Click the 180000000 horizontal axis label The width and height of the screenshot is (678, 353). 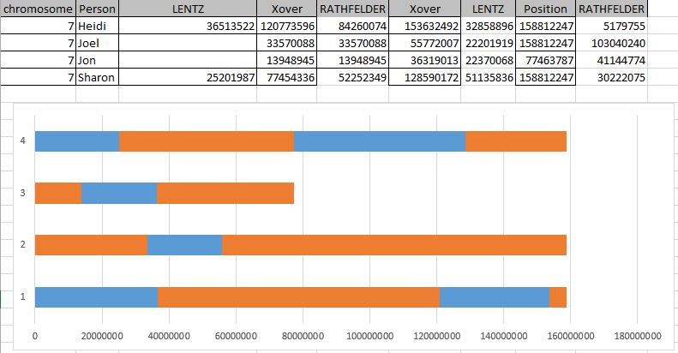[x=638, y=335]
